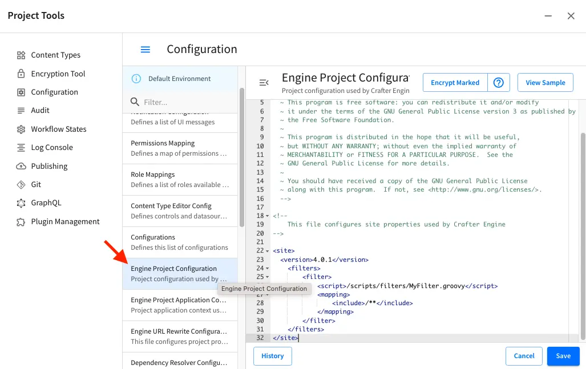Click the Default Environment info icon
This screenshot has height=369, width=586.
pos(136,79)
